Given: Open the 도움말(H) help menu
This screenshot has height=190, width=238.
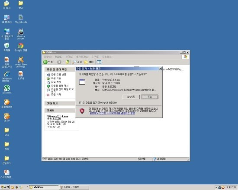Looking at the screenshot, I should point(107,57).
